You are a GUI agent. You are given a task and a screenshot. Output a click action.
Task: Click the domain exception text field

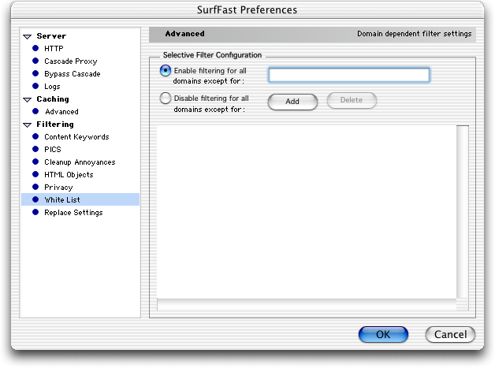tap(349, 75)
